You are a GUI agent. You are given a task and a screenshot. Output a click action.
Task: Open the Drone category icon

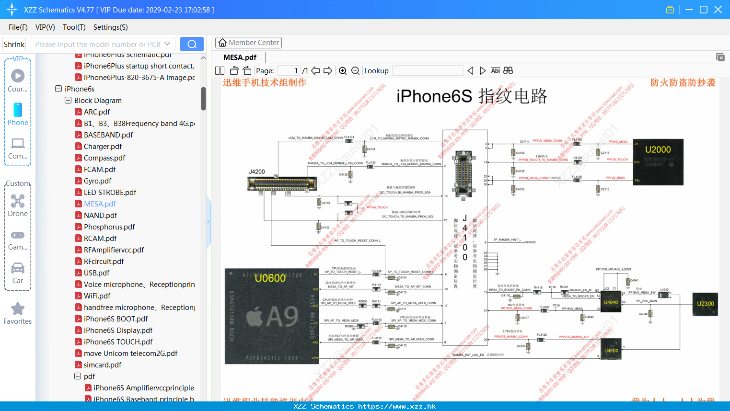(x=18, y=205)
